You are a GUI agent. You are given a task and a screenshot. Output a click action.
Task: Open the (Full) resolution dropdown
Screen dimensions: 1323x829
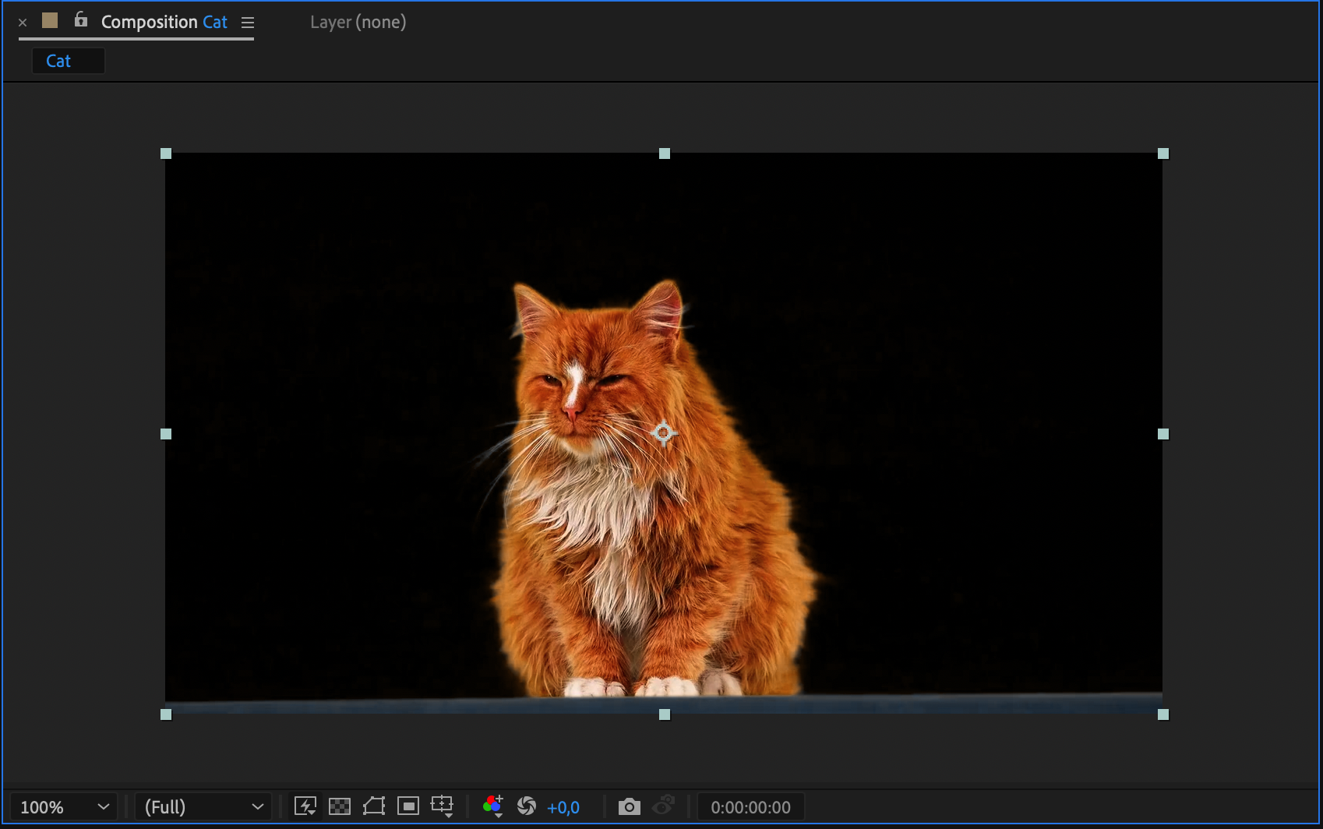[203, 807]
